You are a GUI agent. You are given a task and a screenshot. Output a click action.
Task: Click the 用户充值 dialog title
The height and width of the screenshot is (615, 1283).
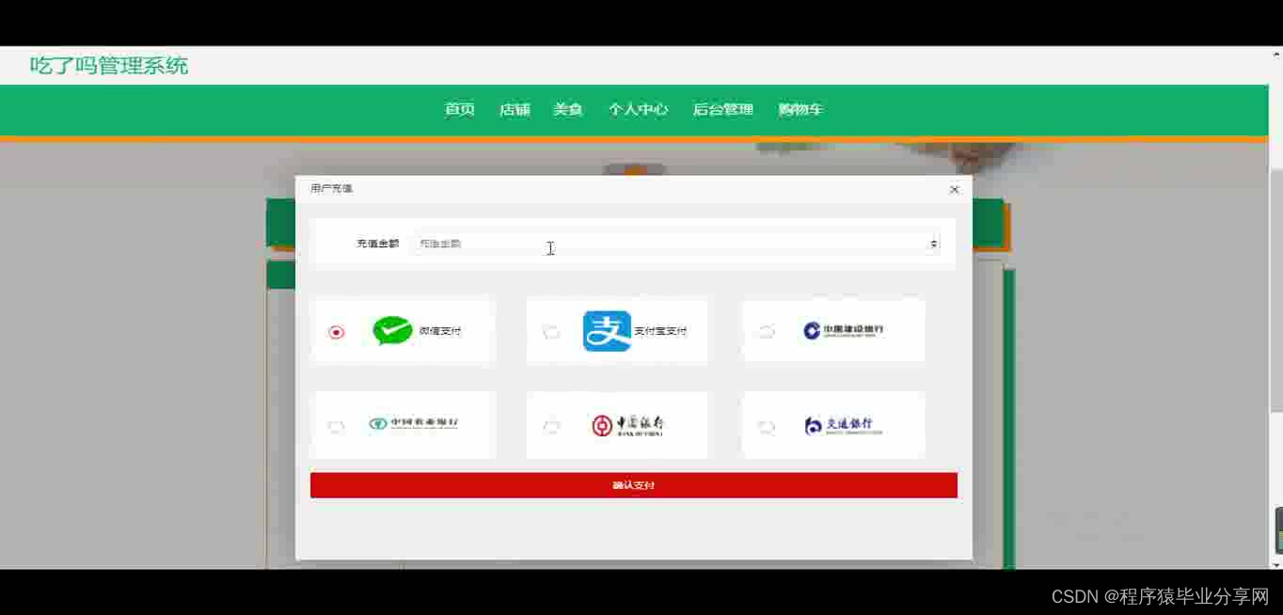coord(331,188)
